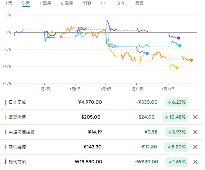Click the 1月8日 axis date label

tap(75, 89)
